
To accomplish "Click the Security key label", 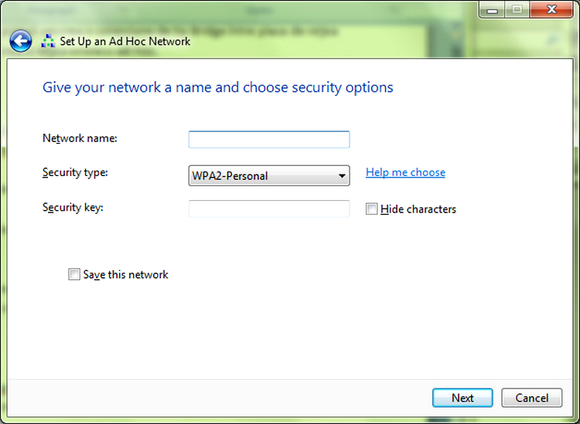I will tap(73, 207).
